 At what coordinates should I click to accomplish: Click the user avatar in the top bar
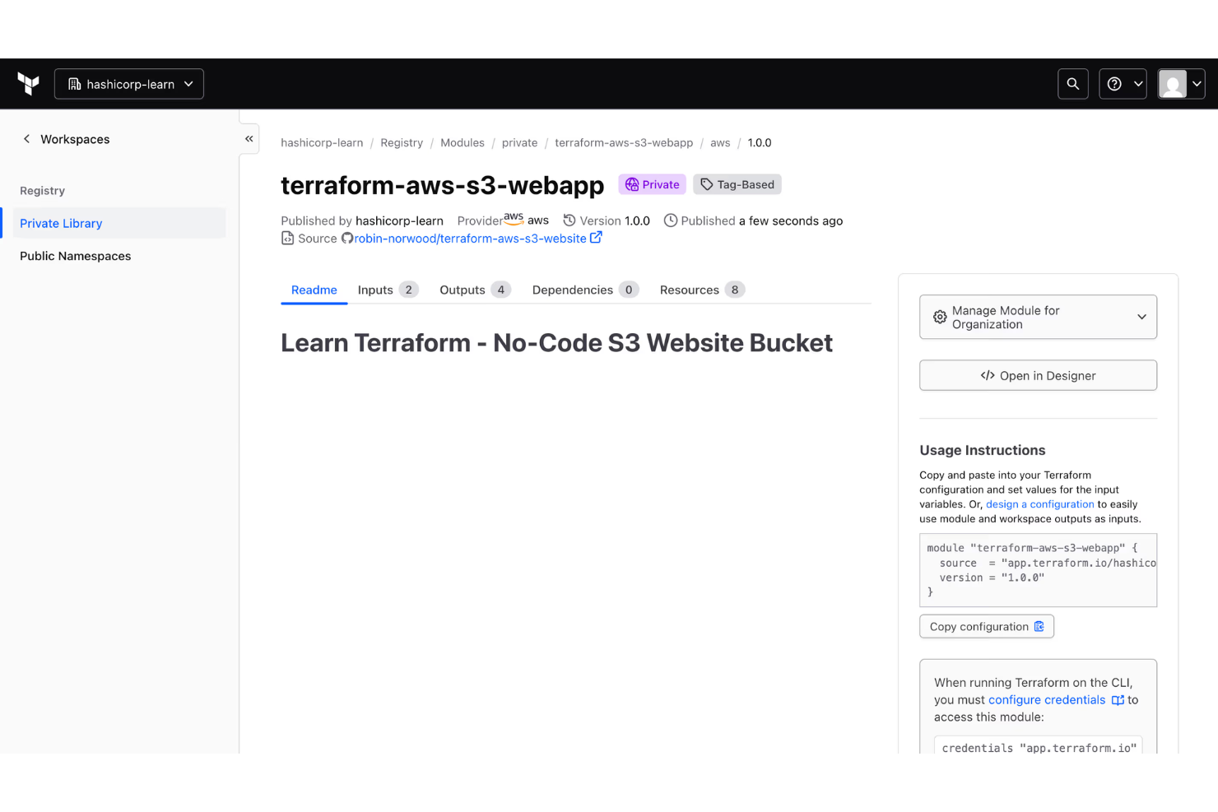pos(1172,83)
